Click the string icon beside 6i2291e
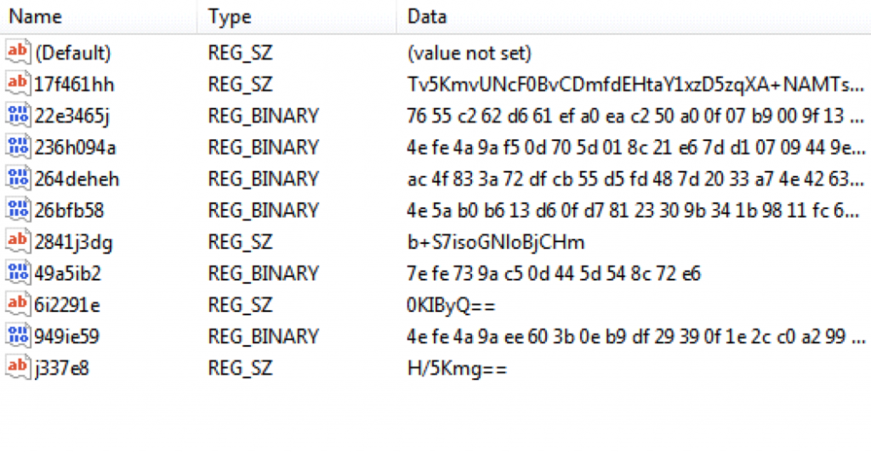 [17, 304]
